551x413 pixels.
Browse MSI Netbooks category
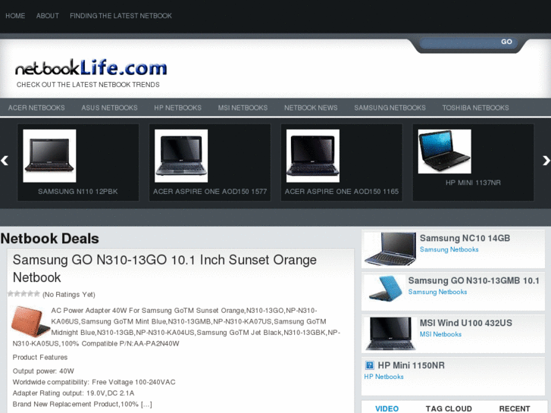pos(243,108)
